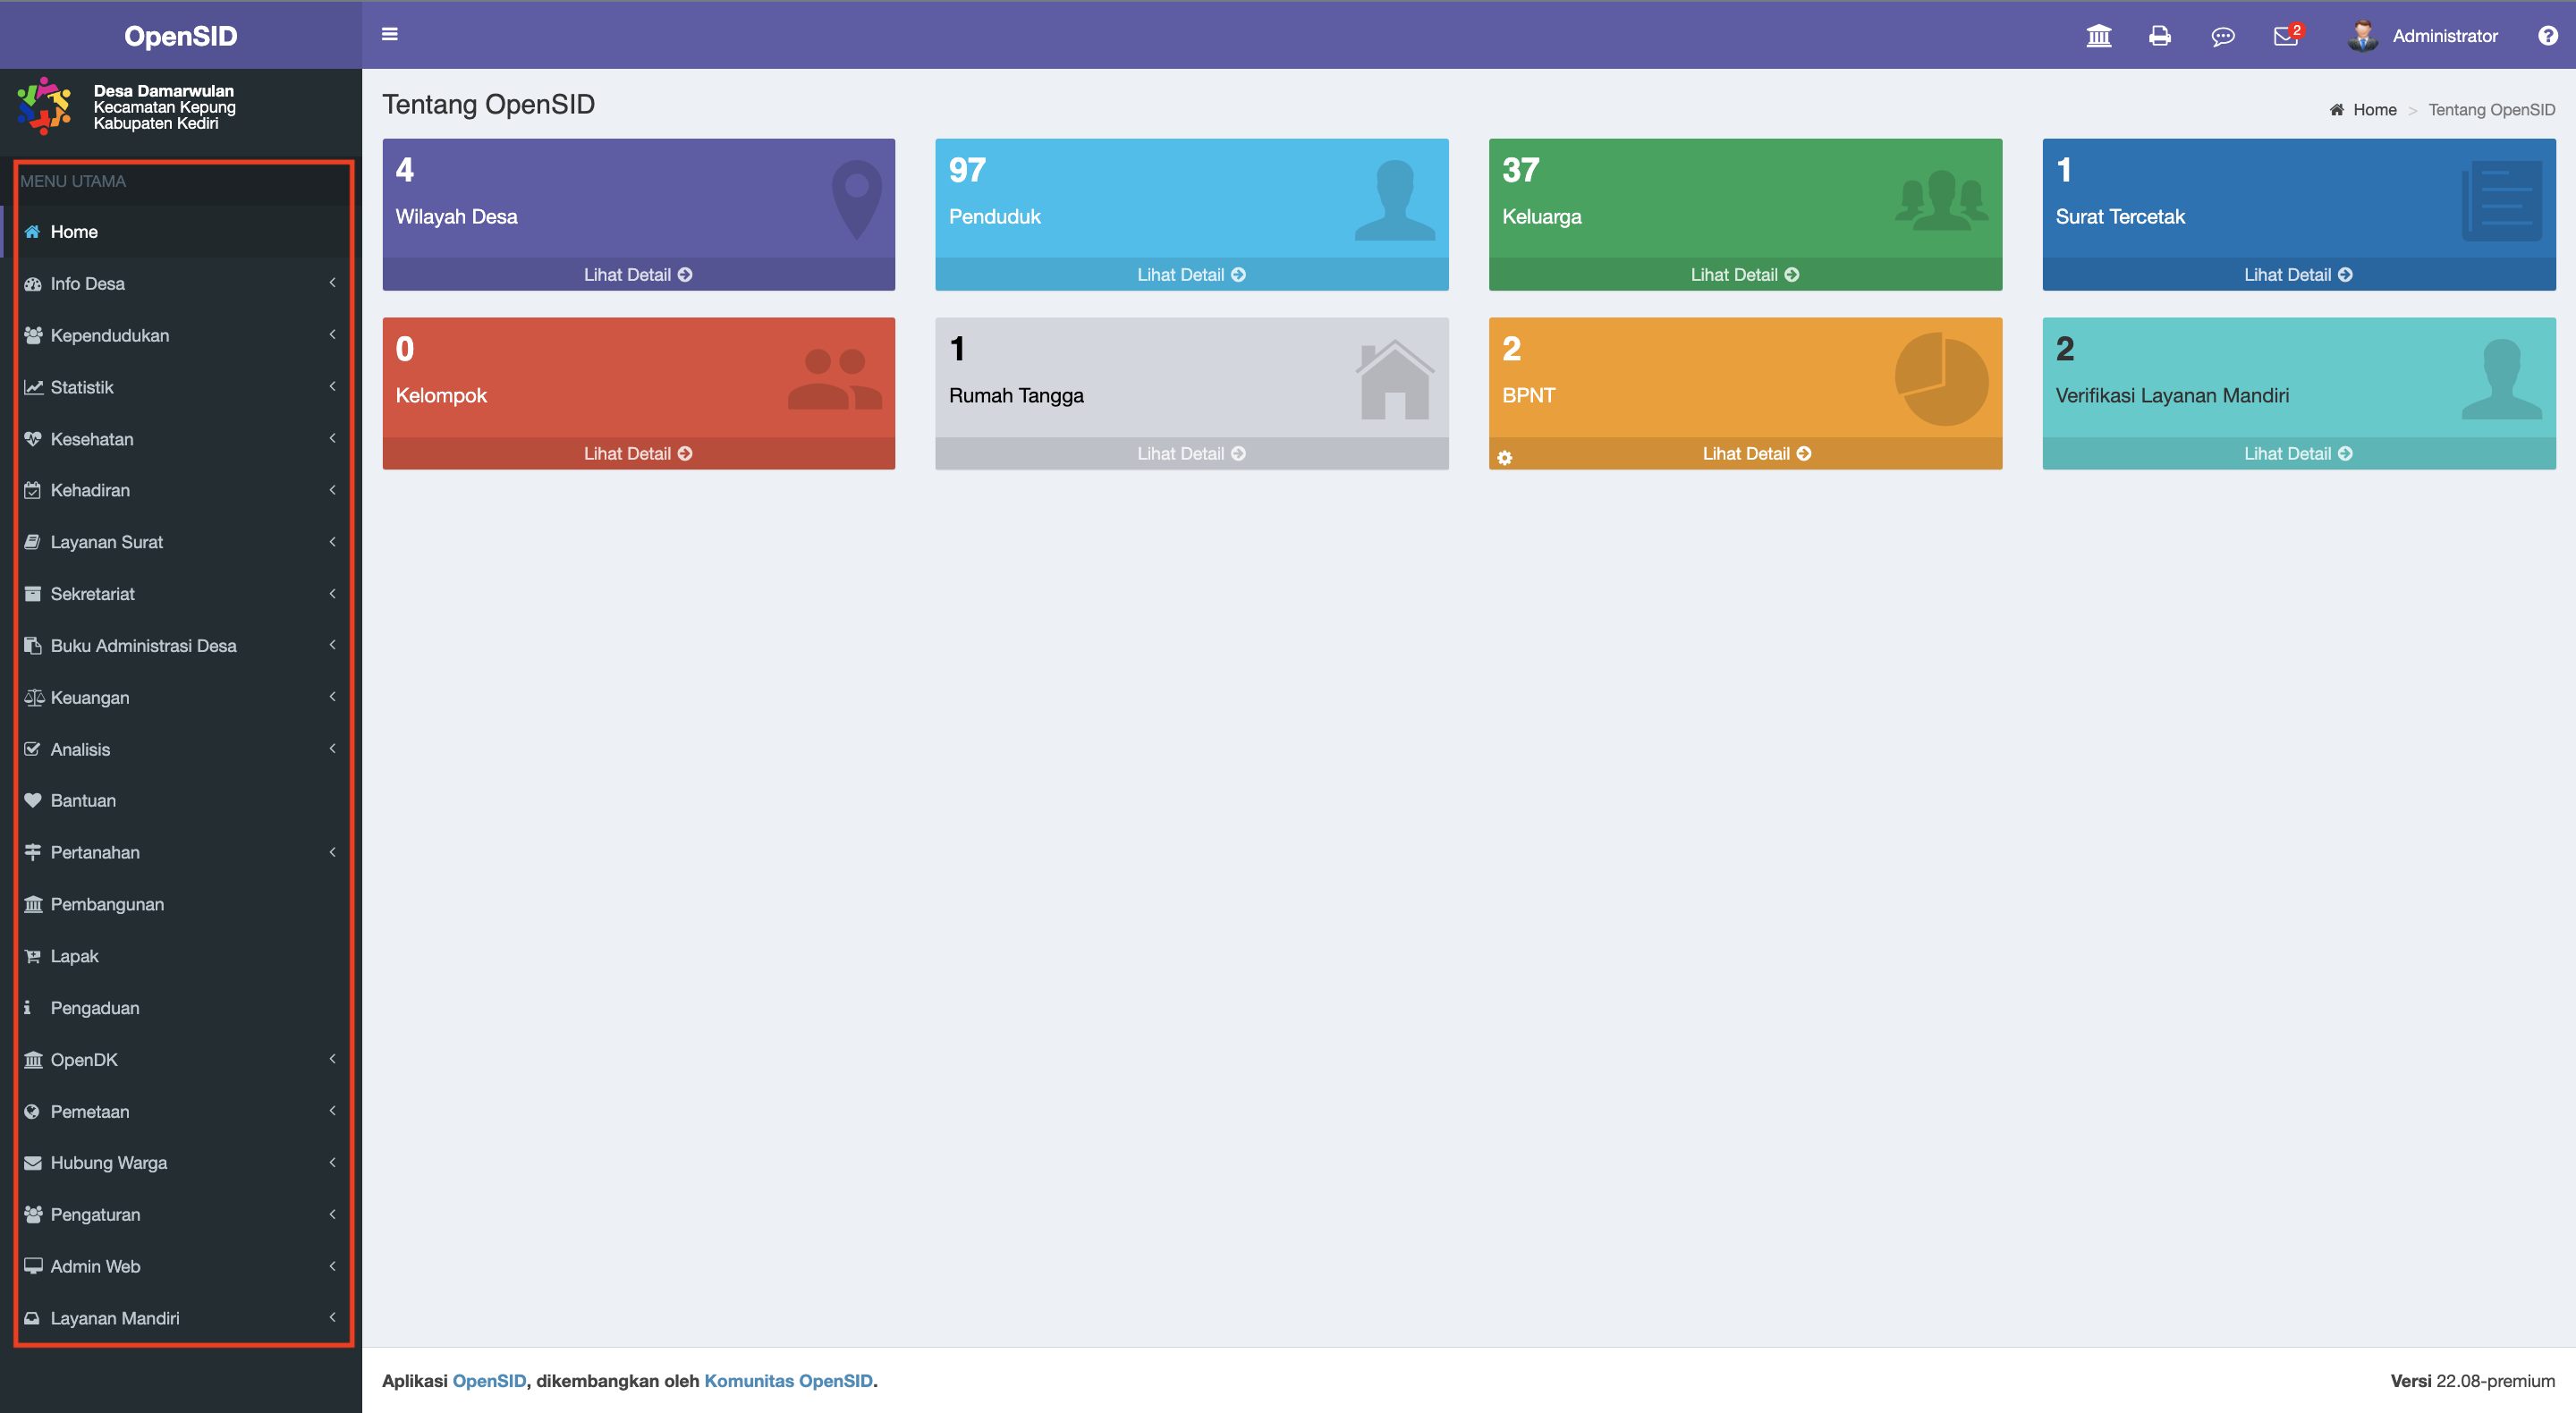2576x1413 pixels.
Task: Expand the Analisis submenu chevron
Action: click(x=332, y=748)
